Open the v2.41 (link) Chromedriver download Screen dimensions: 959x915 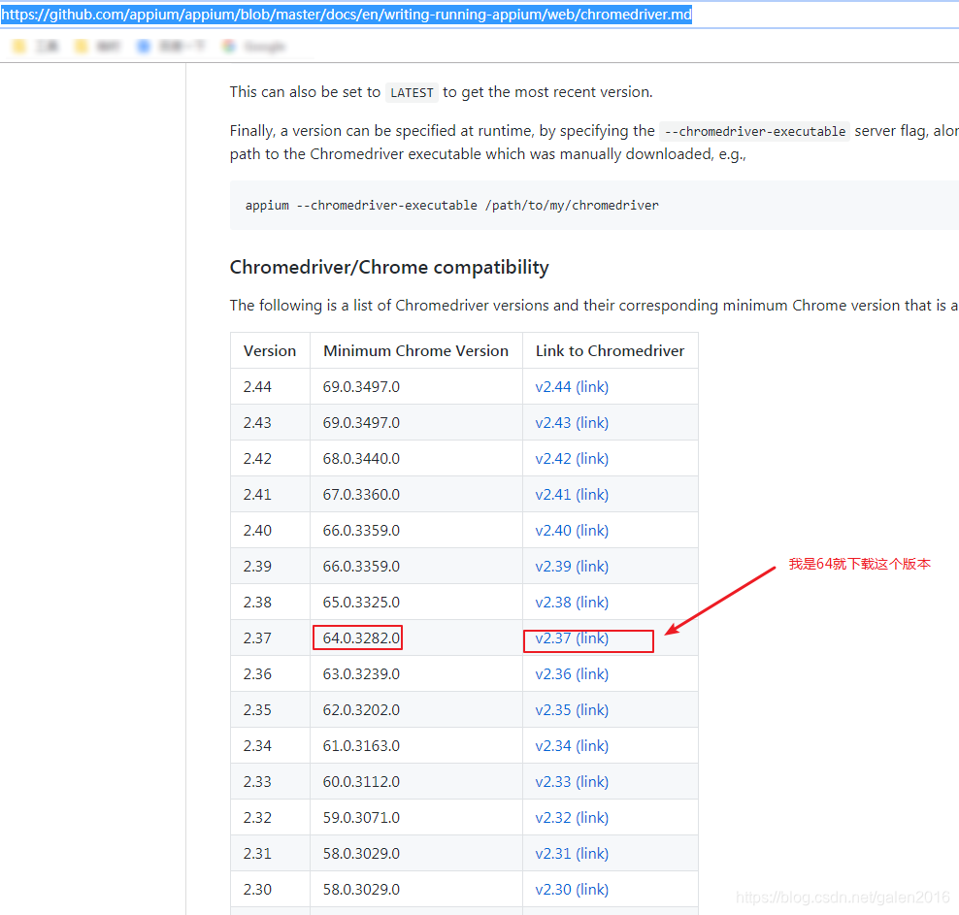tap(572, 495)
